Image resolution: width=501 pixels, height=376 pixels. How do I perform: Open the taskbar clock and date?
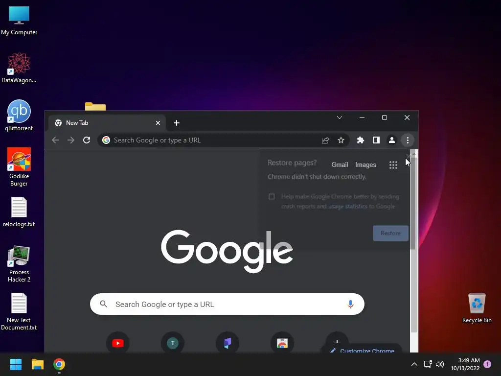pyautogui.click(x=465, y=364)
